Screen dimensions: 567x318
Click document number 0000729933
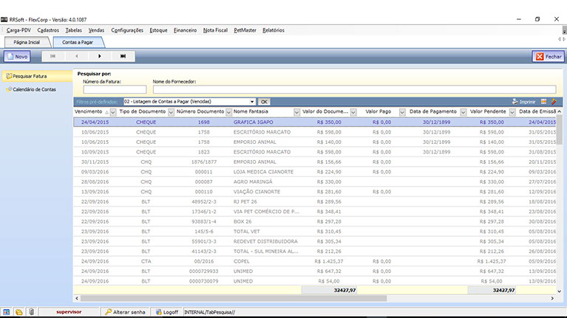tap(203, 271)
